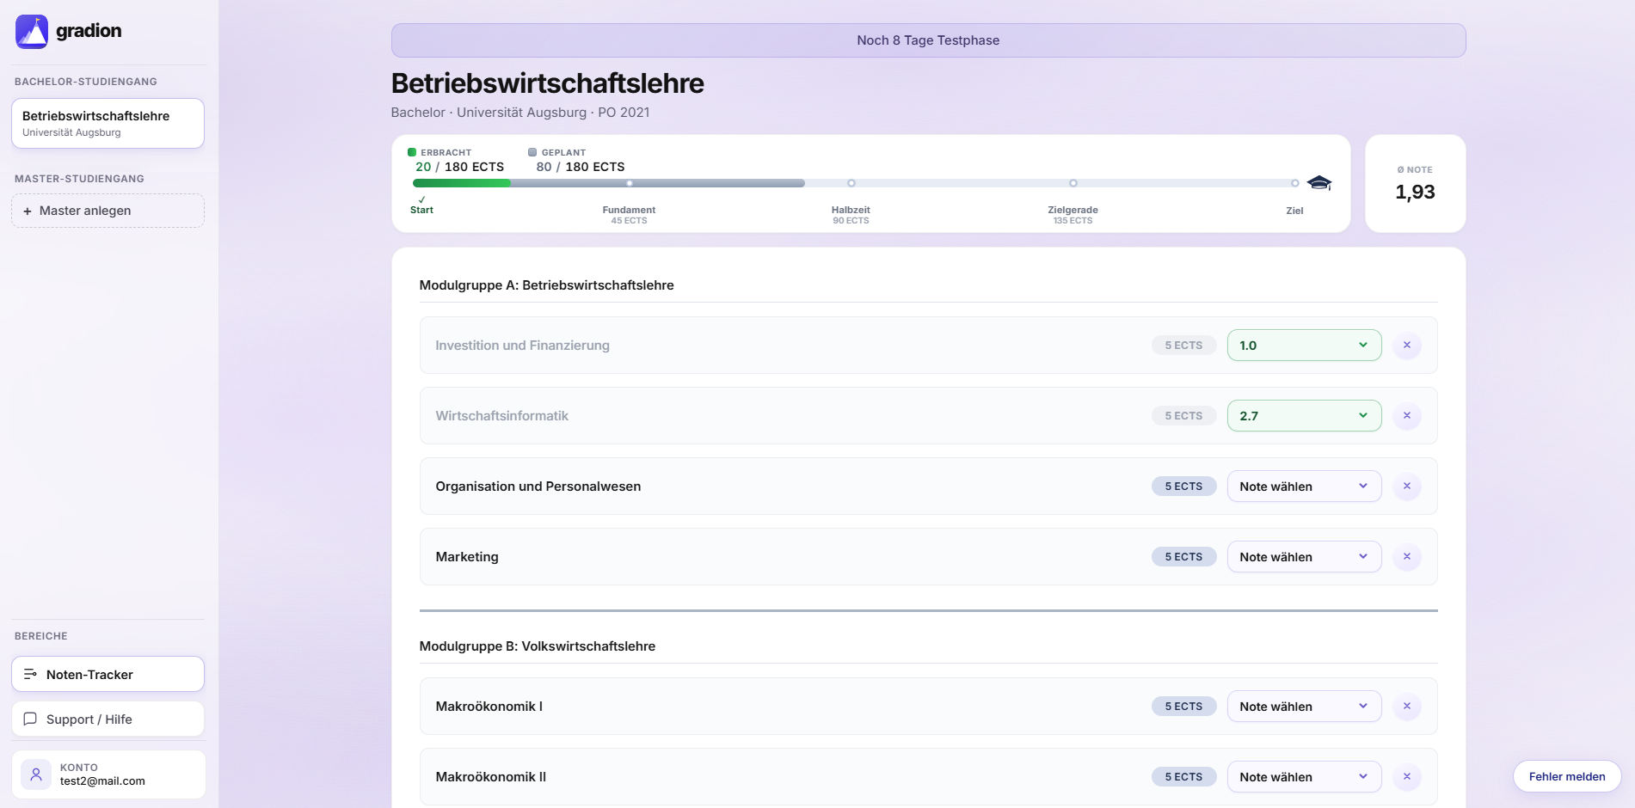1635x808 pixels.
Task: Click the Fundament 45 ECTS milestone marker
Action: (629, 183)
